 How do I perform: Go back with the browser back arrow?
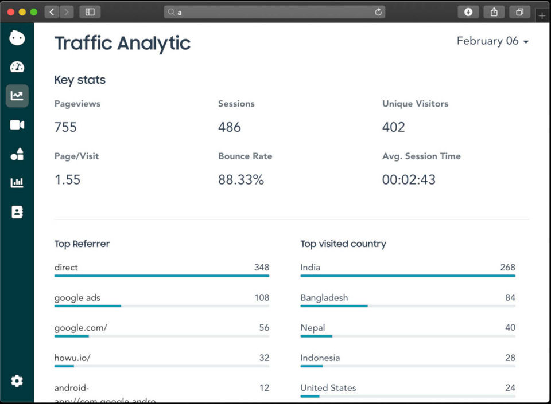tap(52, 12)
